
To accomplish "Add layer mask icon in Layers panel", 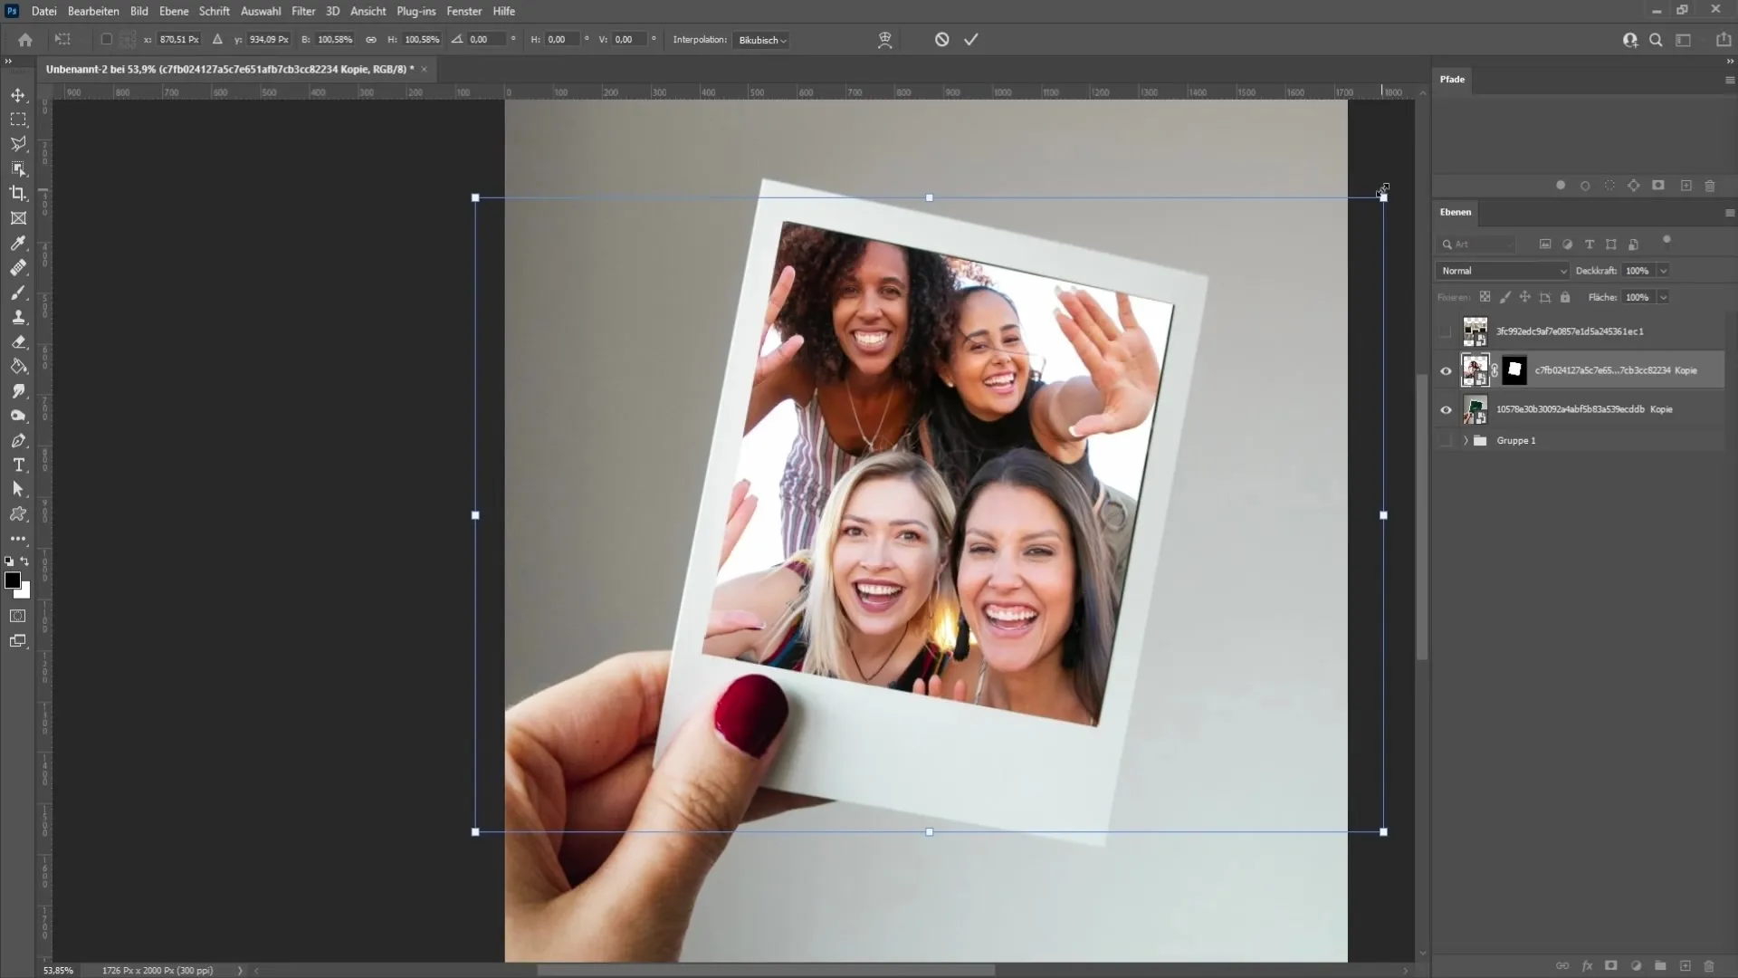I will [x=1611, y=966].
